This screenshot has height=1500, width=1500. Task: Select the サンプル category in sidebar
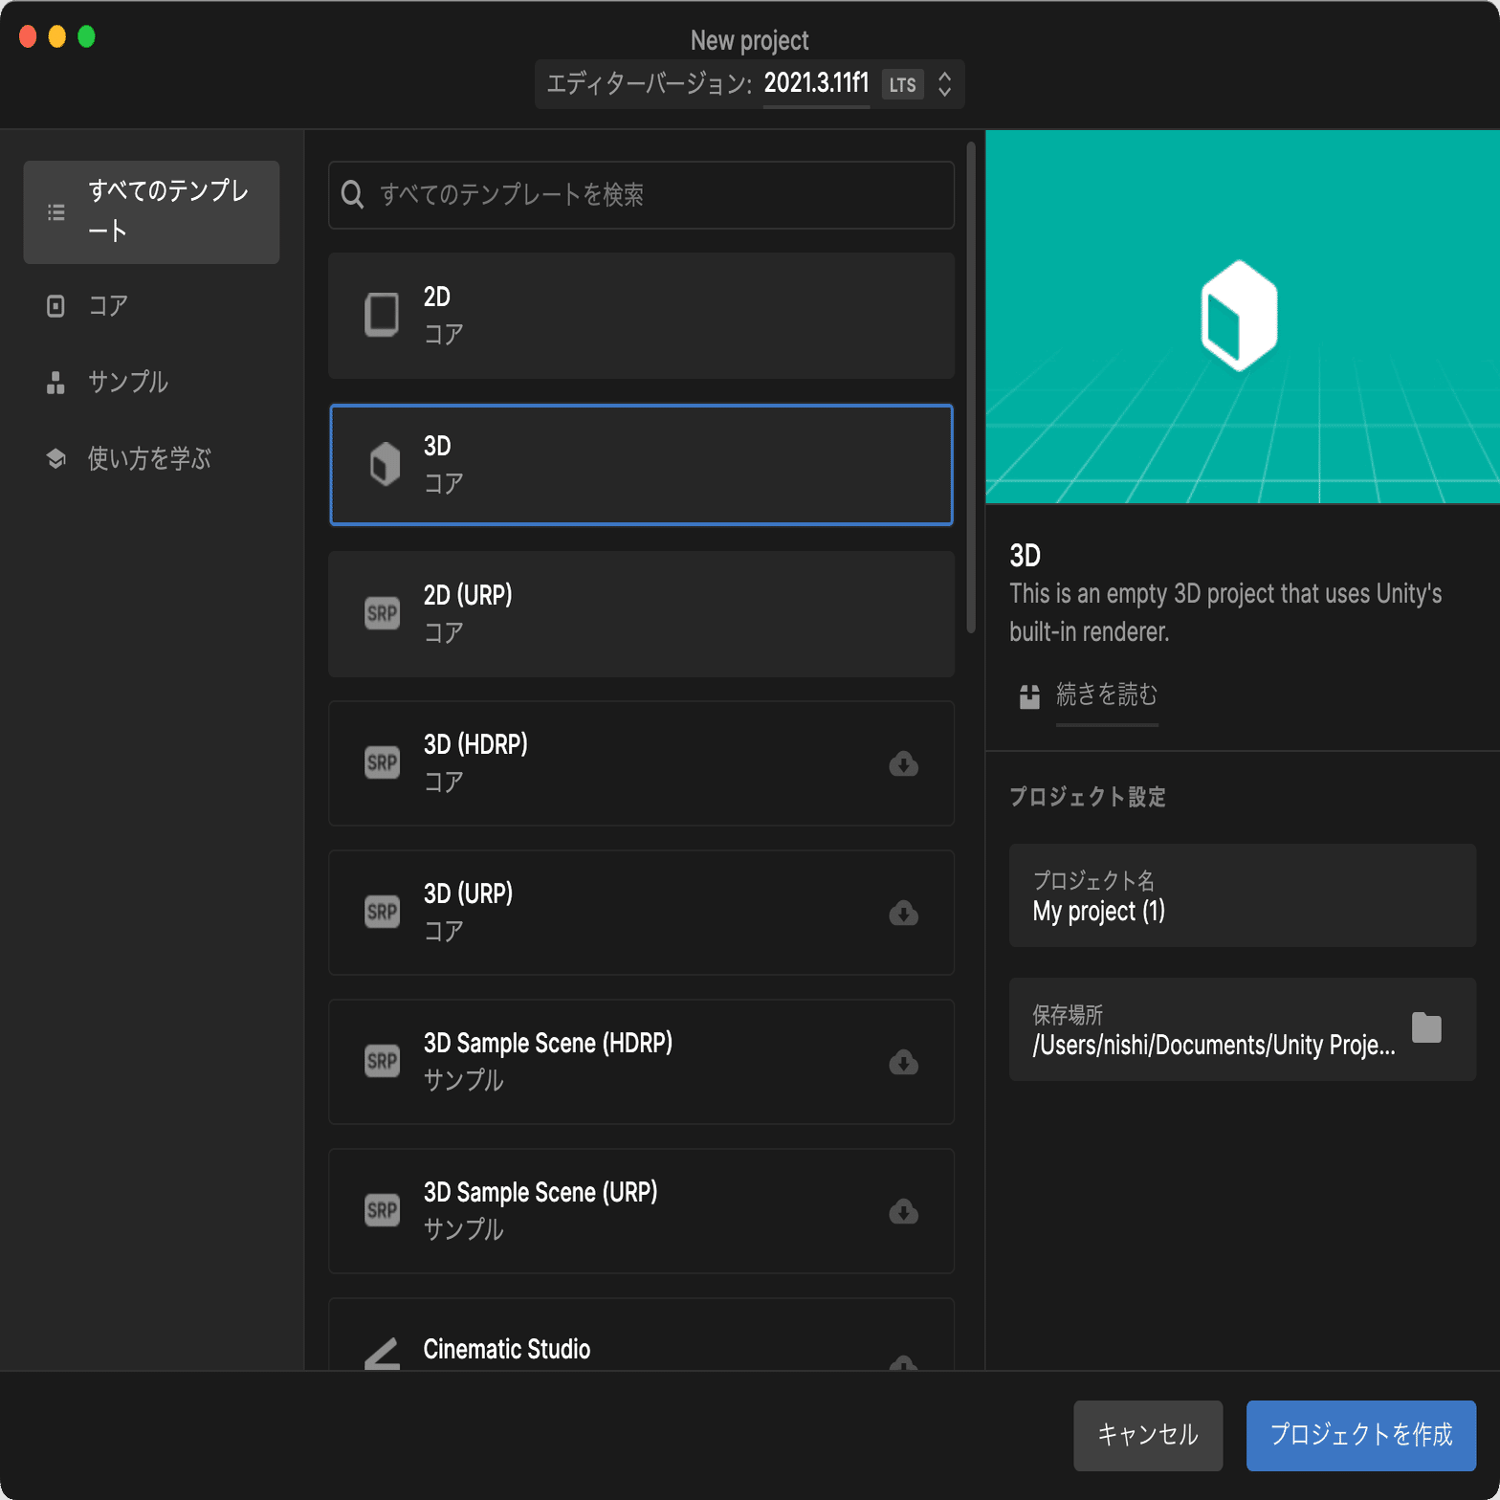coord(151,383)
